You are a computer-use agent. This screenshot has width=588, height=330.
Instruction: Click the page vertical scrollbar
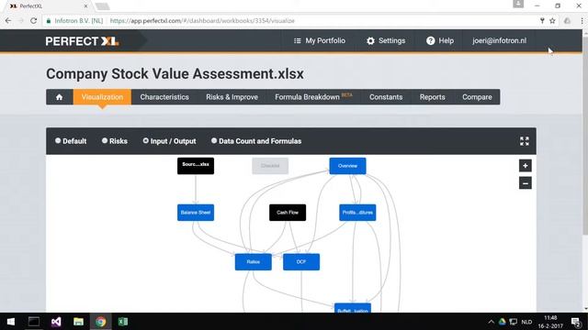[585, 135]
